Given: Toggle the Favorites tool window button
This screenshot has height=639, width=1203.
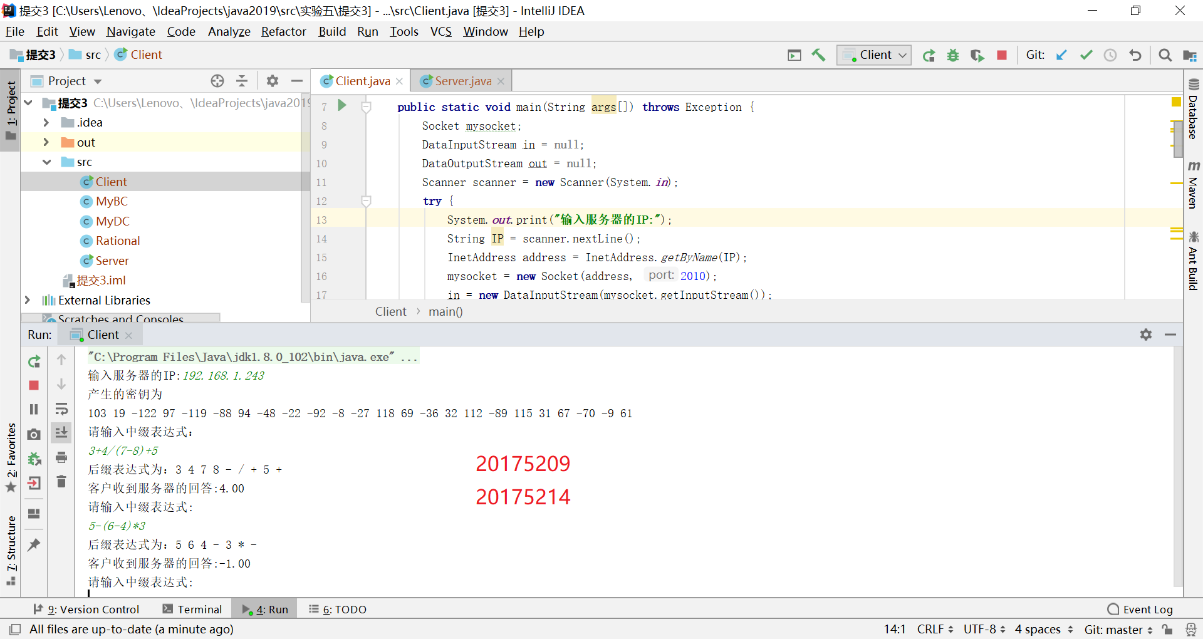Looking at the screenshot, I should tap(11, 457).
